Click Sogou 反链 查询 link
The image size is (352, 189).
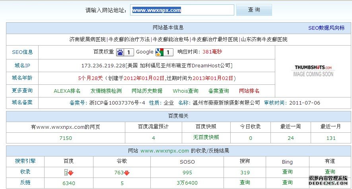point(245,183)
